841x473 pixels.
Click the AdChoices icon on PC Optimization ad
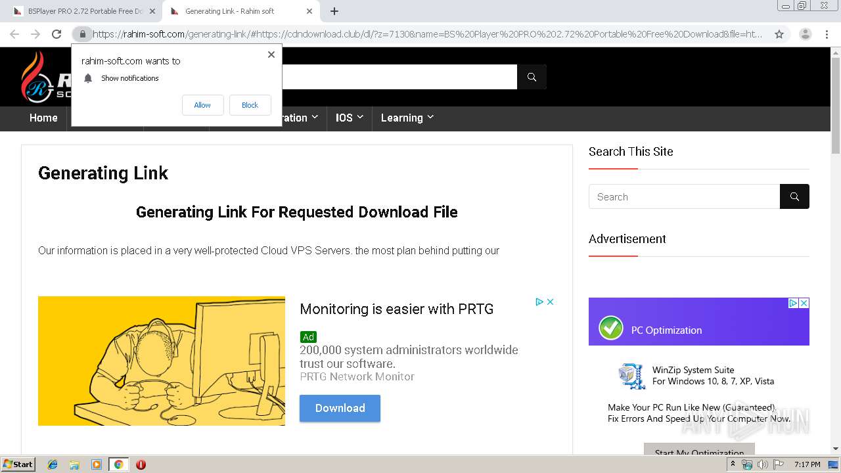pos(793,303)
